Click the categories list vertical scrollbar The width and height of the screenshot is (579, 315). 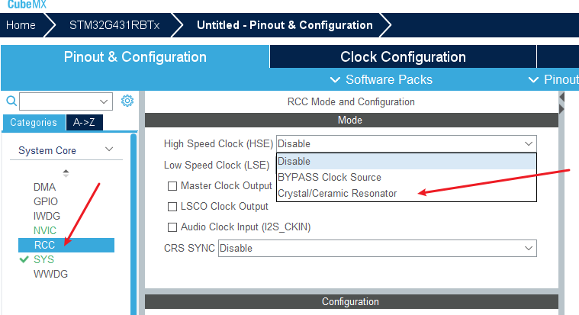pyautogui.click(x=133, y=224)
